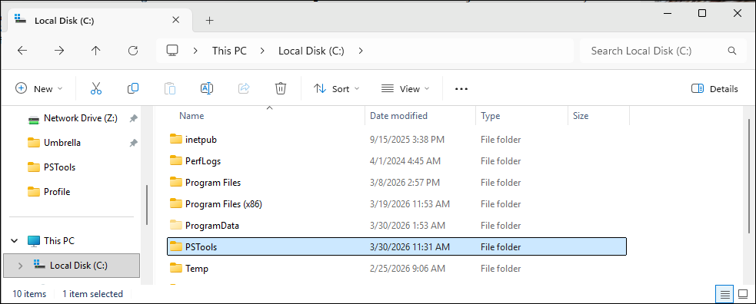Image resolution: width=756 pixels, height=304 pixels.
Task: Click the Rename icon in toolbar
Action: 207,88
